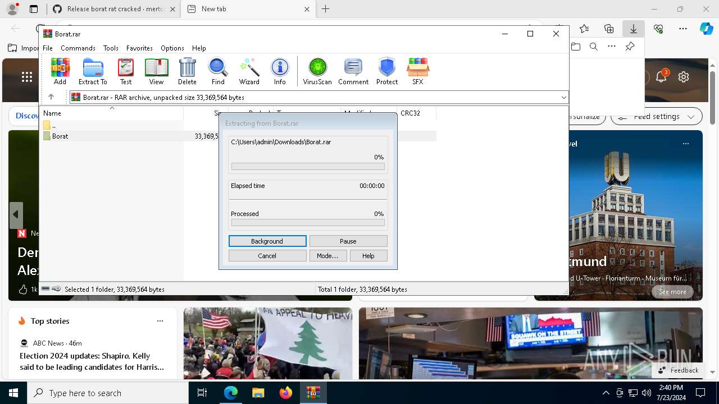Click the Extract To toolbar icon
This screenshot has height=404, width=719.
93,71
